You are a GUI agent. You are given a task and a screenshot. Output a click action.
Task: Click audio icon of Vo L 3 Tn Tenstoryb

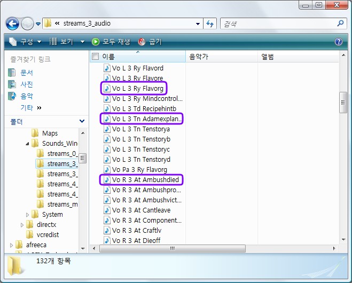pyautogui.click(x=107, y=139)
